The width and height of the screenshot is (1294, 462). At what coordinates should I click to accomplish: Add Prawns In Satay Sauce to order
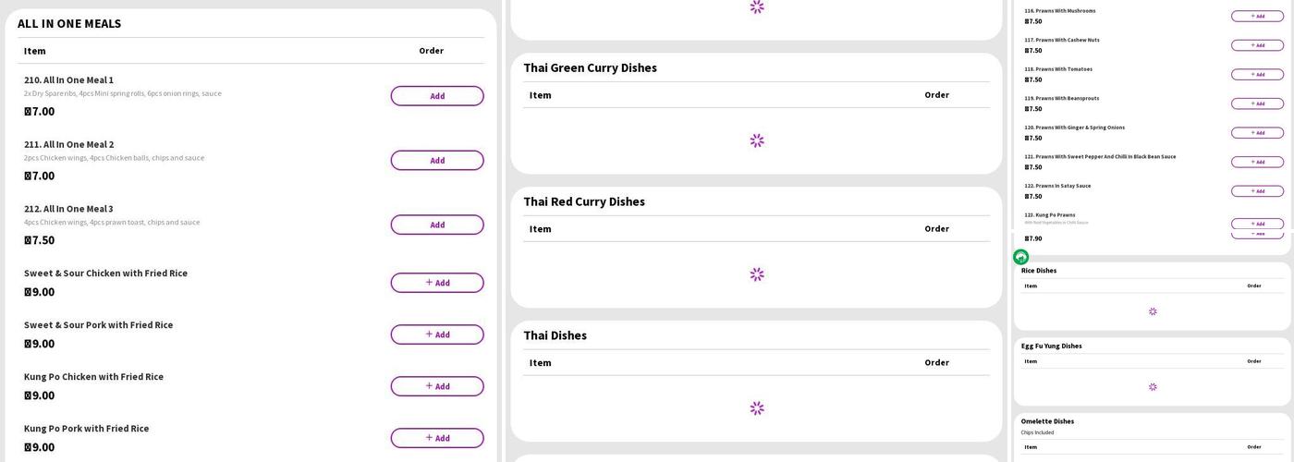[x=1256, y=191]
